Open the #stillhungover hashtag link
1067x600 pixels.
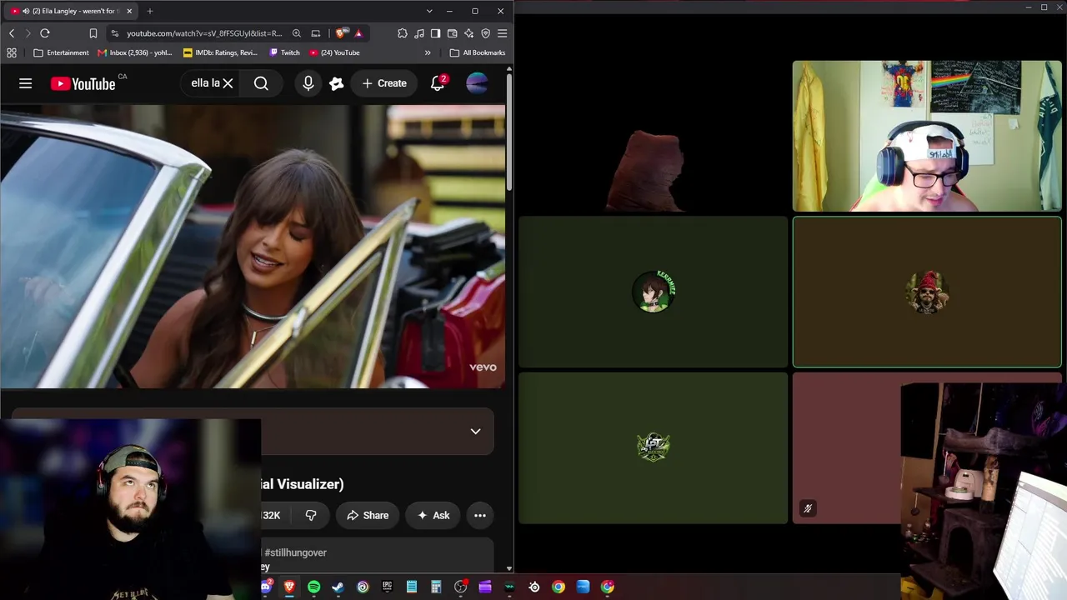pyautogui.click(x=296, y=552)
